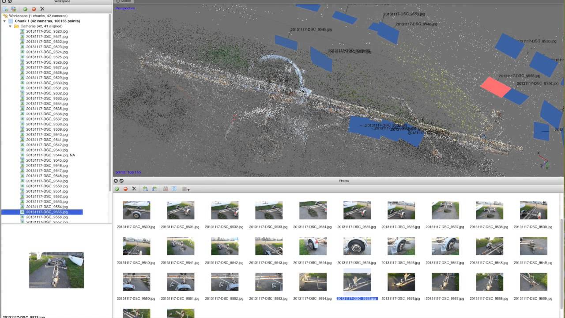Collapse the Chunk 1 tree node

coord(5,21)
